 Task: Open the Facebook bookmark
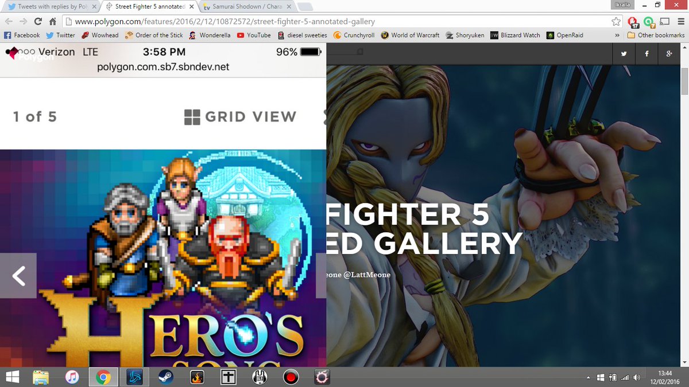[22, 35]
